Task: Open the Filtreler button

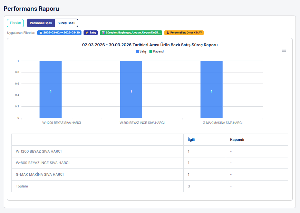Action: 16,23
